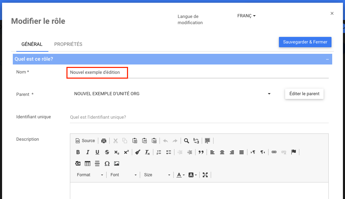Collapse the 'Quel est ce rôle?' section
345x199 pixels.
(327, 59)
